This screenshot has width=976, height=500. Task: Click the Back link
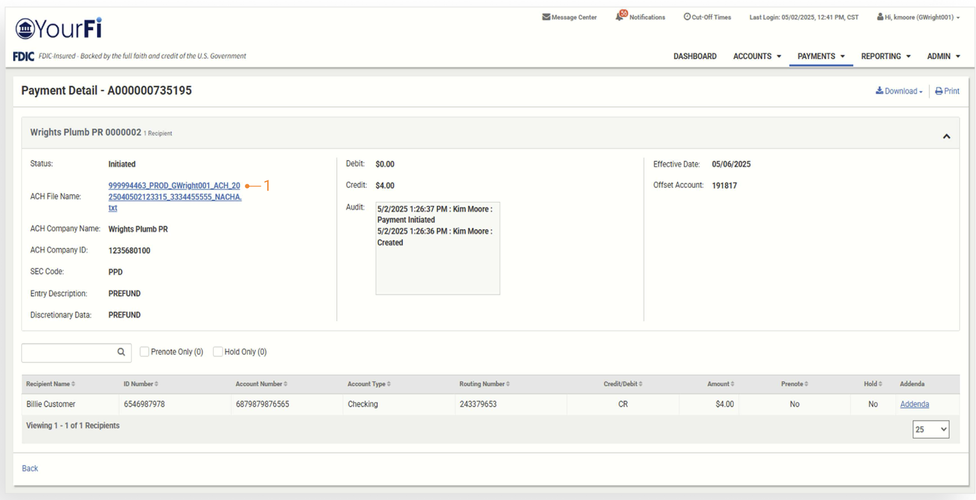point(30,468)
